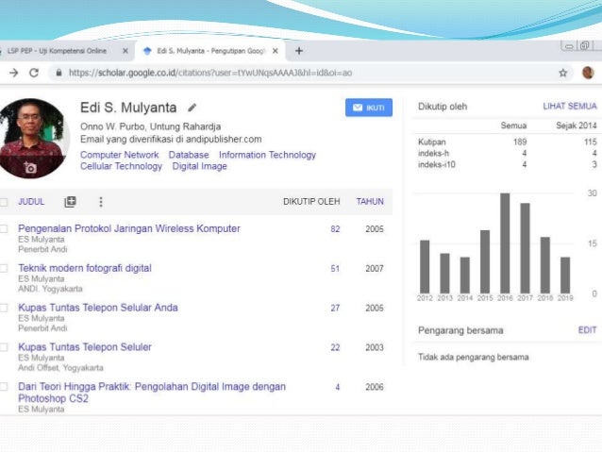Click the minimize window button
The image size is (602, 452).
point(569,46)
